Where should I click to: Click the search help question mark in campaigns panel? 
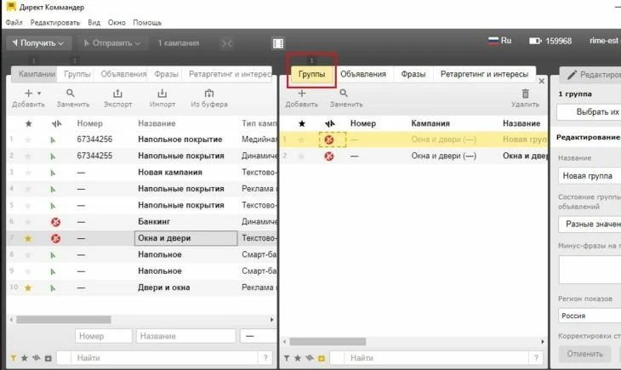[265, 358]
